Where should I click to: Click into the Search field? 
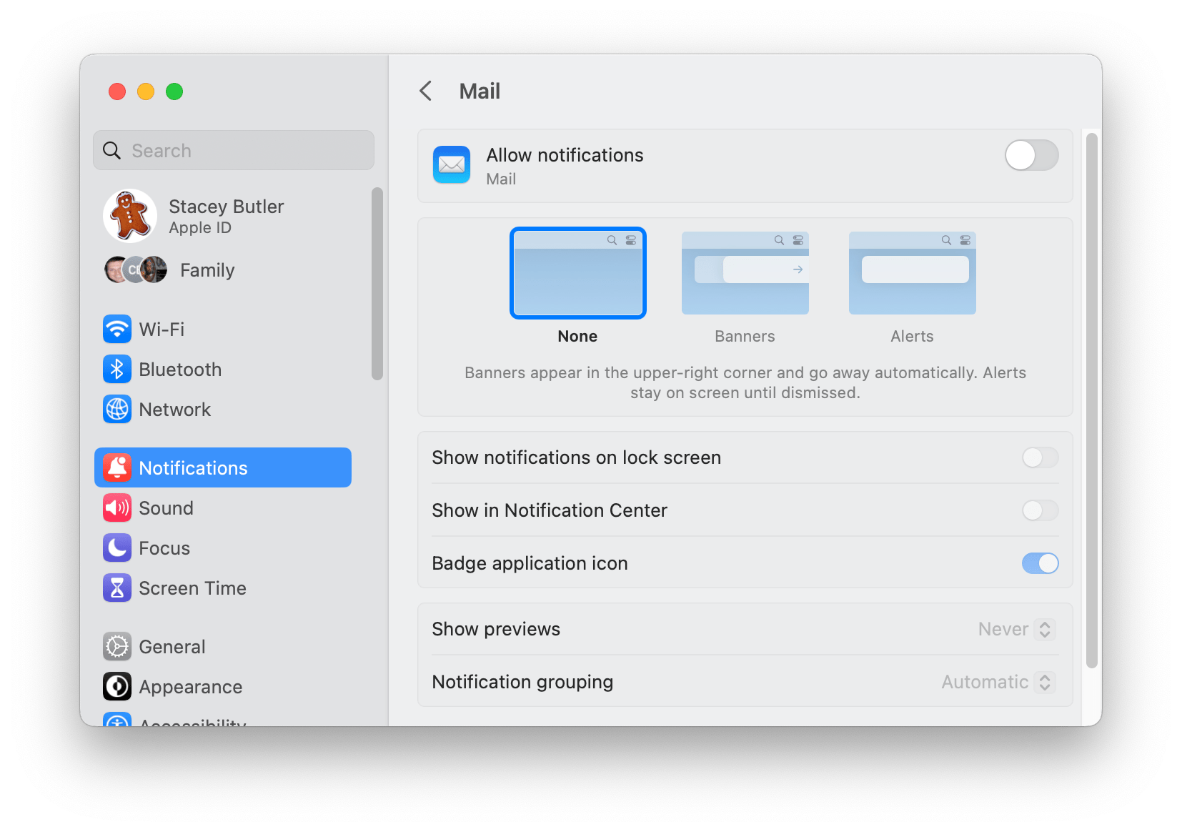pos(234,150)
